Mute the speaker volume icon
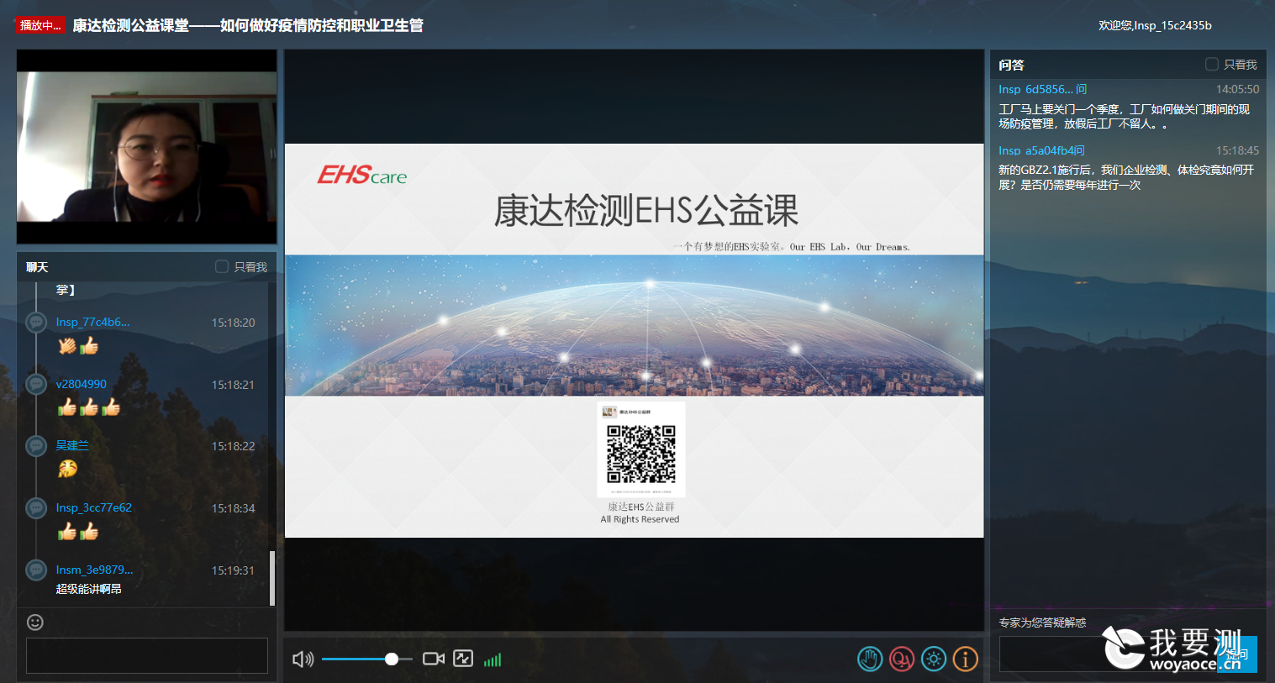 click(303, 659)
